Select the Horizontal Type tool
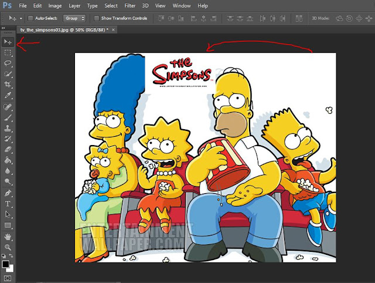The height and width of the screenshot is (283, 375). coord(8,204)
